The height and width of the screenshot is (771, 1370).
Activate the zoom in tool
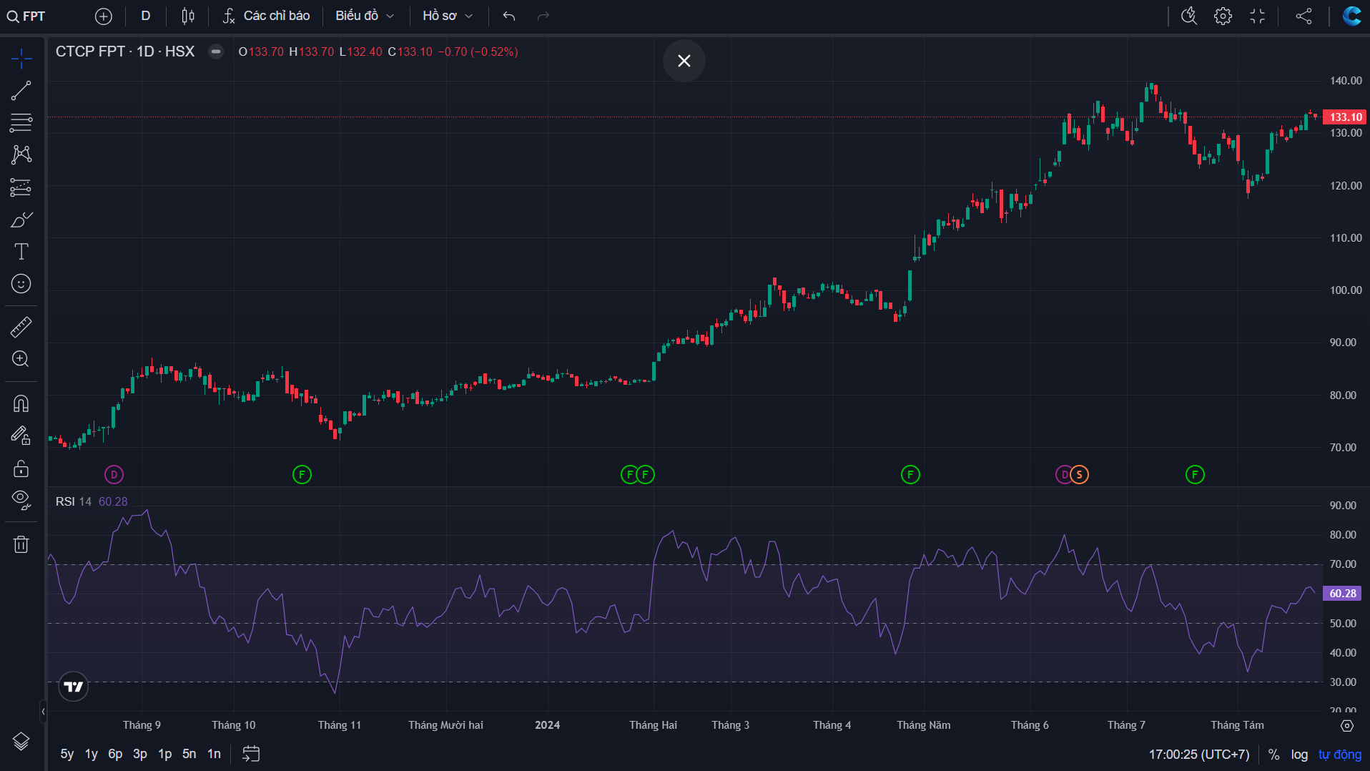tap(21, 359)
